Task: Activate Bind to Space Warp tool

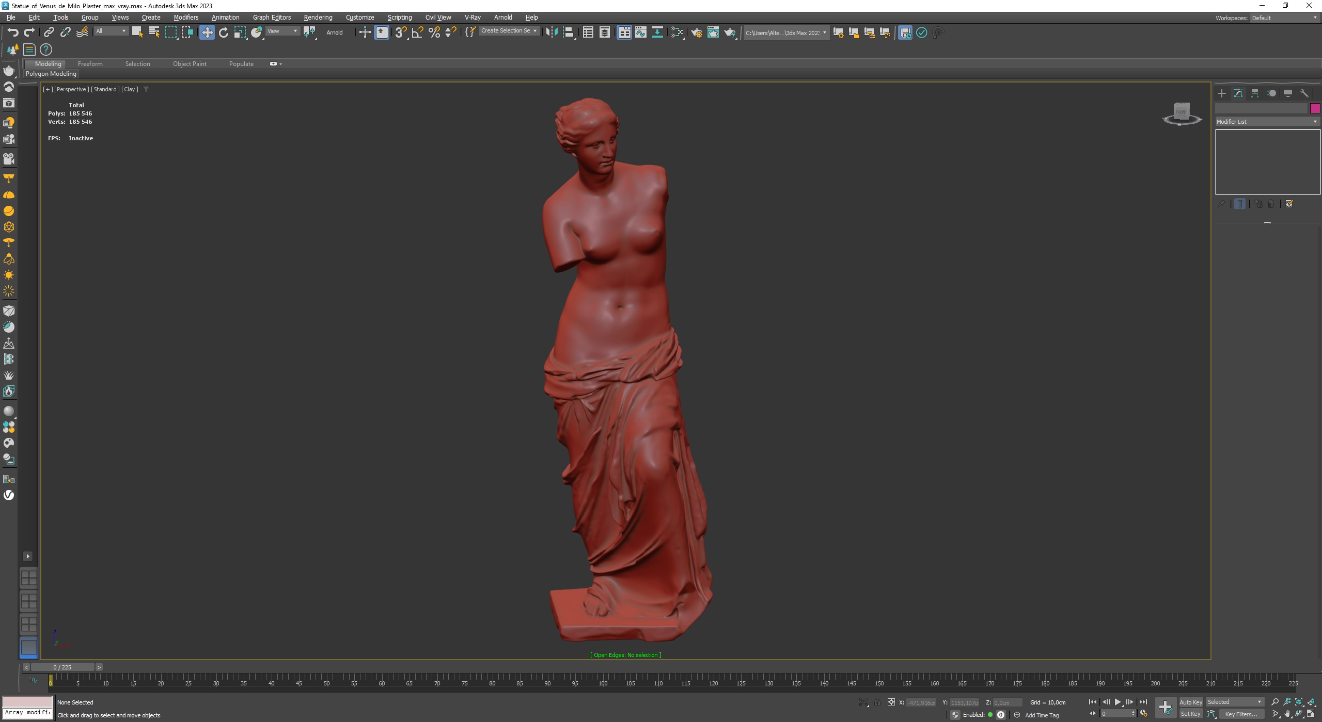Action: click(x=82, y=32)
